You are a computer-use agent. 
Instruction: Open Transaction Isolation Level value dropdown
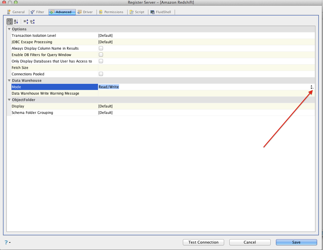point(206,36)
